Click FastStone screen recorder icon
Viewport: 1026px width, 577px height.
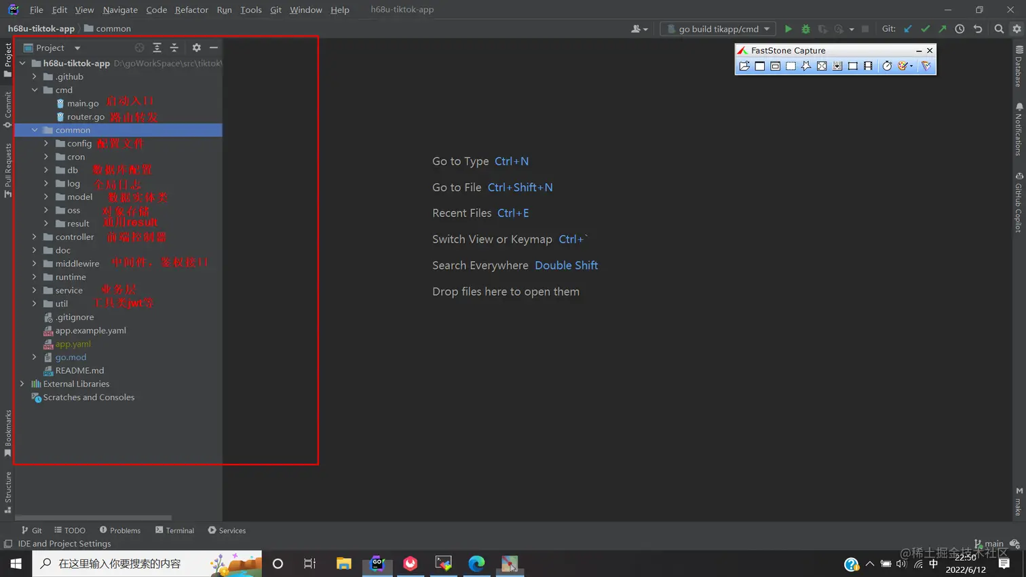click(x=868, y=66)
